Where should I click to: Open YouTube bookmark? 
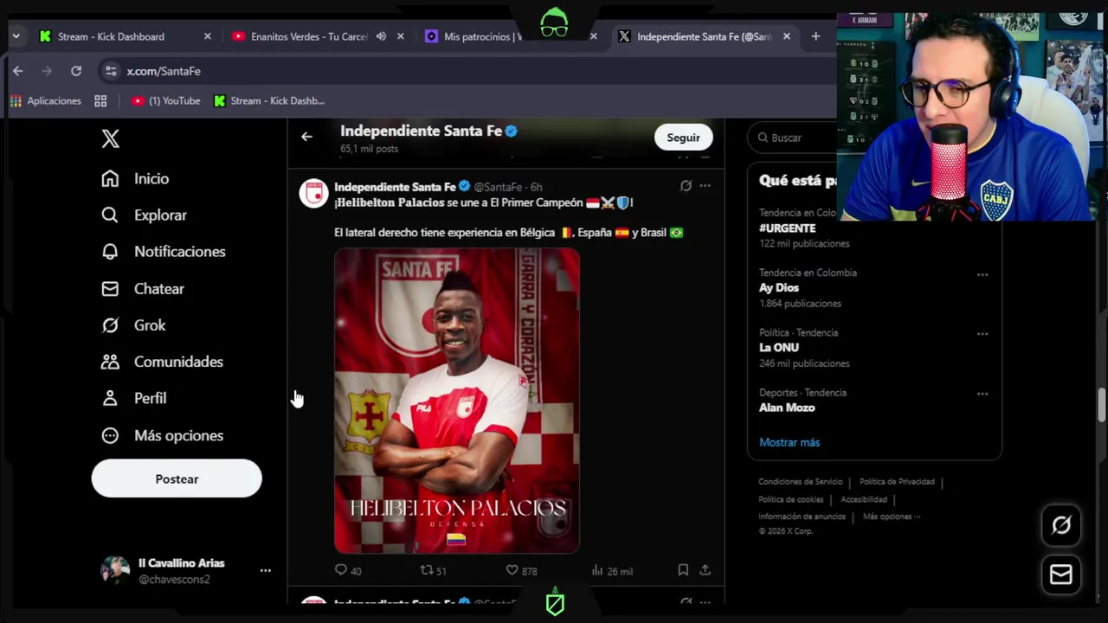tap(165, 101)
